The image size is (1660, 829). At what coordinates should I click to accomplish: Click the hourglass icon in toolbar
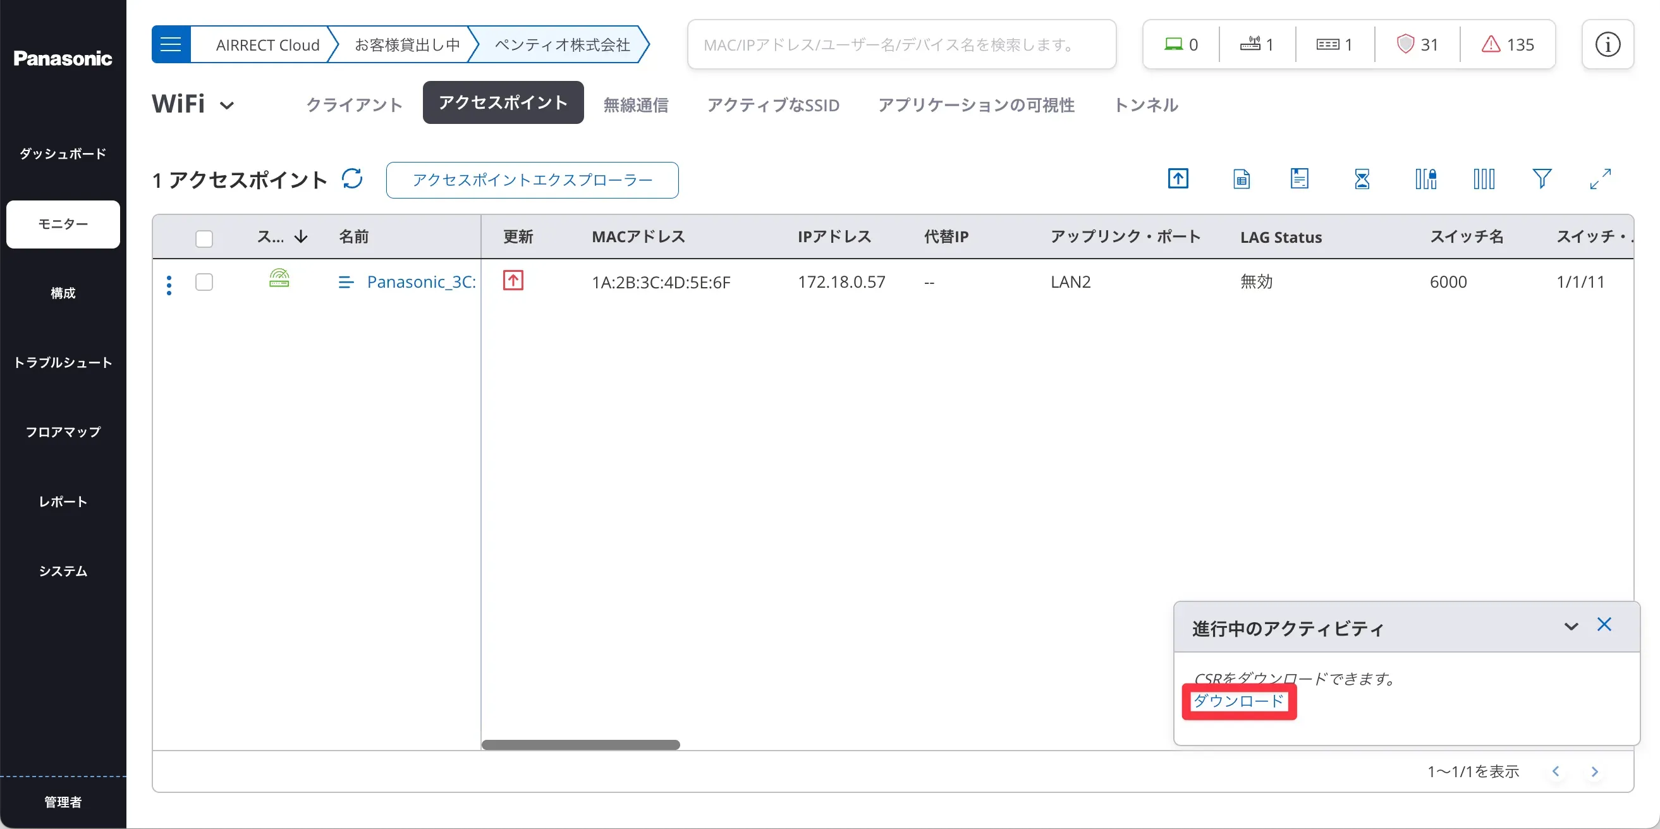1362,178
